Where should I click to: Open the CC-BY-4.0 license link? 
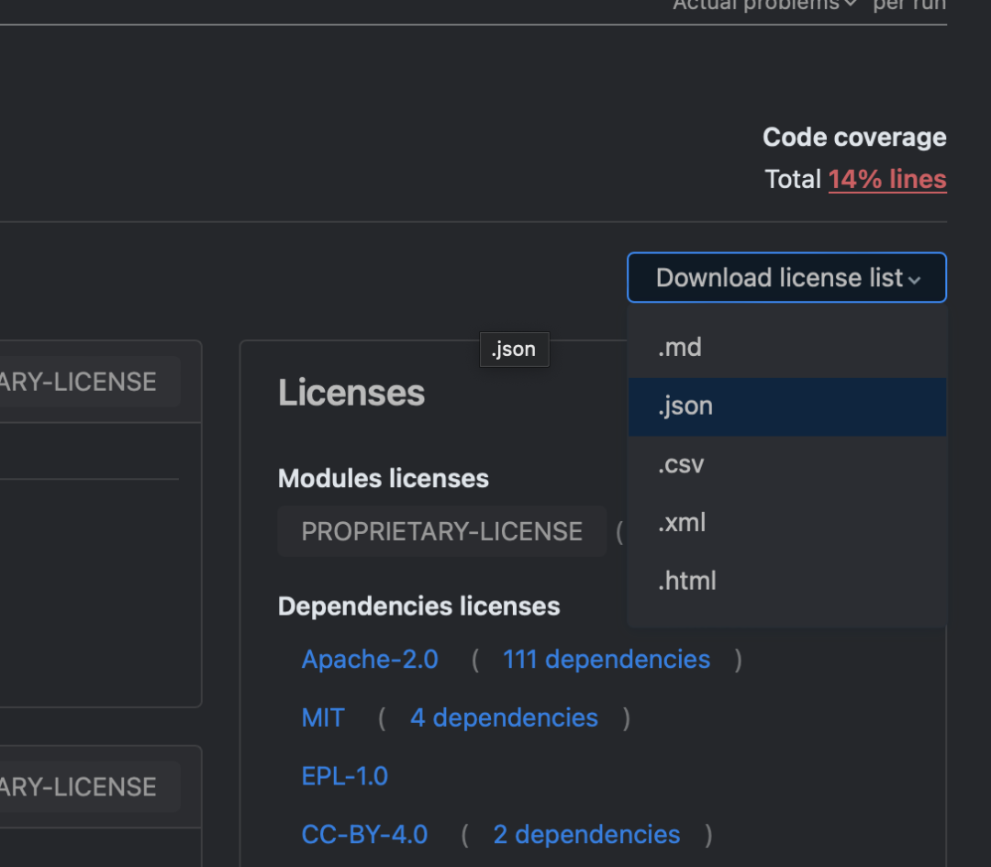pyautogui.click(x=364, y=834)
